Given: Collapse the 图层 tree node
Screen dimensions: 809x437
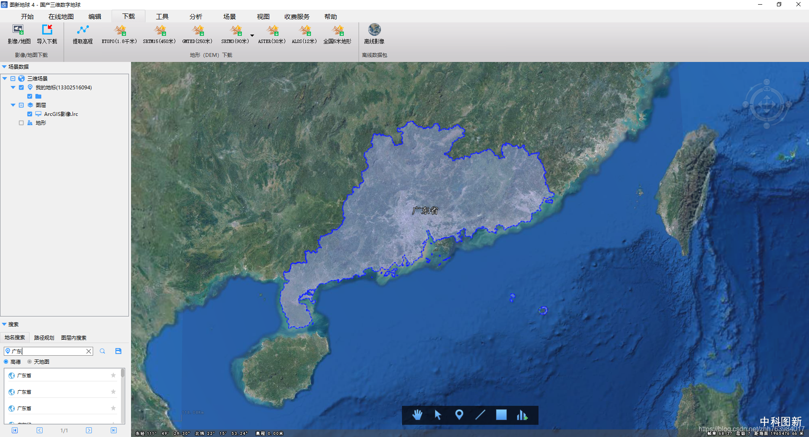Looking at the screenshot, I should [x=13, y=105].
